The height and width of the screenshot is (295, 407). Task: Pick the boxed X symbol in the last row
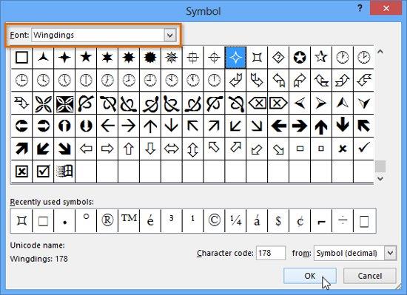21,172
